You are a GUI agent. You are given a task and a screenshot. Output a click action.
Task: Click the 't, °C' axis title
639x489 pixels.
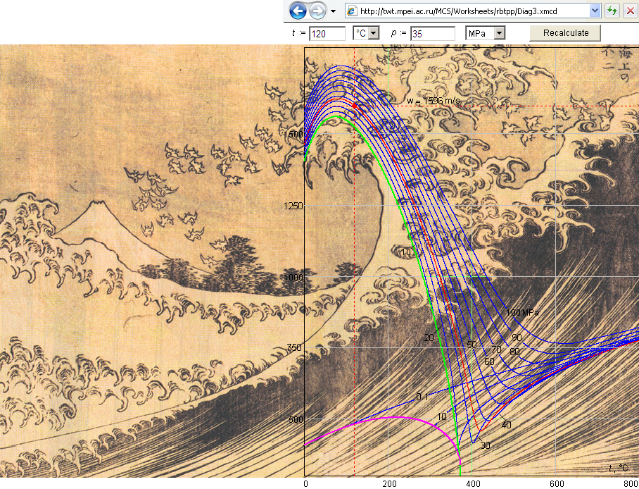[x=618, y=468]
